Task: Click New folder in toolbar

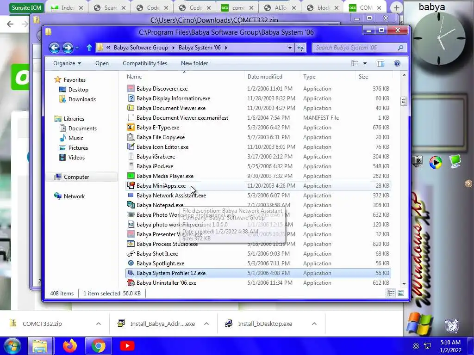Action: point(194,63)
